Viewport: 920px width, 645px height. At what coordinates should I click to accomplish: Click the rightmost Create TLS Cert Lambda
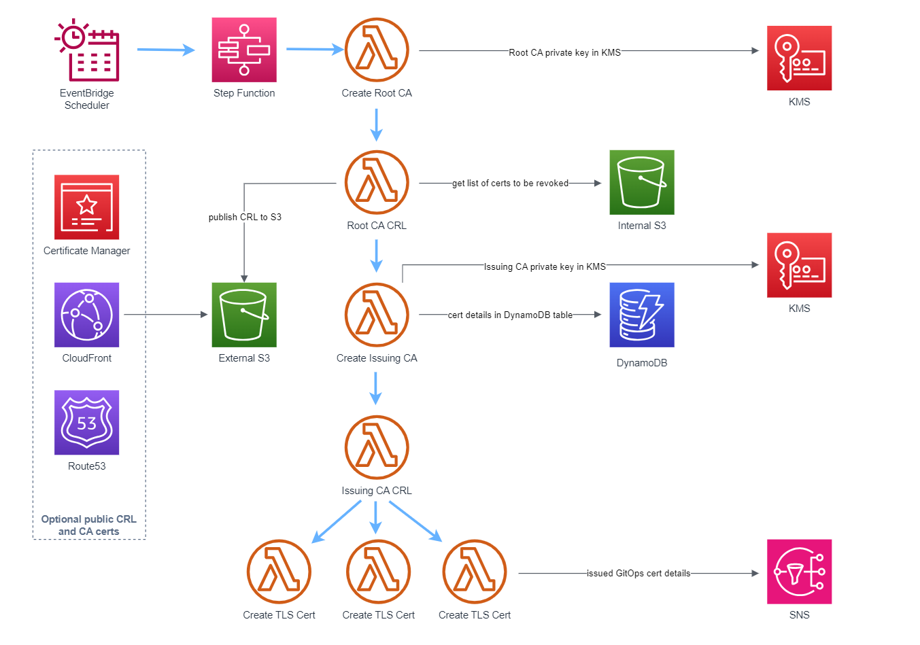(x=475, y=572)
